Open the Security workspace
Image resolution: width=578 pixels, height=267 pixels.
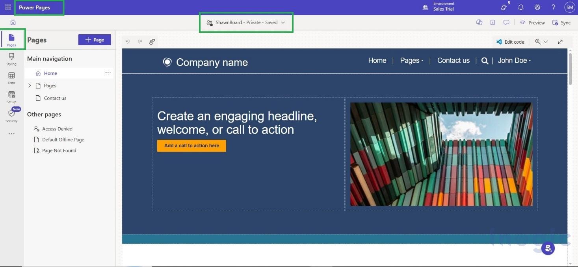coord(11,116)
